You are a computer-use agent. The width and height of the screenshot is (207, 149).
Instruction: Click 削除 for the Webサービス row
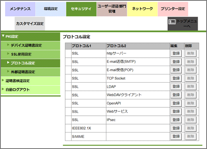pyautogui.click(x=191, y=112)
